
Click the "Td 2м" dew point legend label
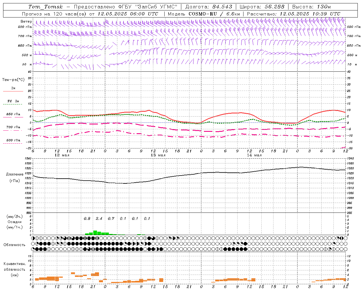(13, 101)
